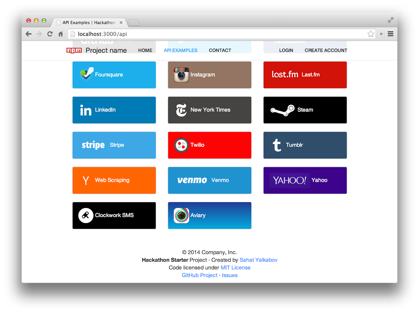Image resolution: width=419 pixels, height=313 pixels.
Task: Click the Instagram camera icon
Action: point(181,75)
